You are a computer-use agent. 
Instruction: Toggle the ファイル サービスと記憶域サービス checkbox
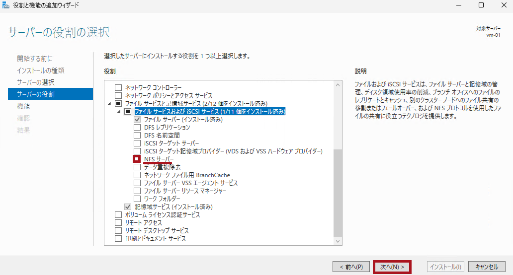(x=118, y=104)
